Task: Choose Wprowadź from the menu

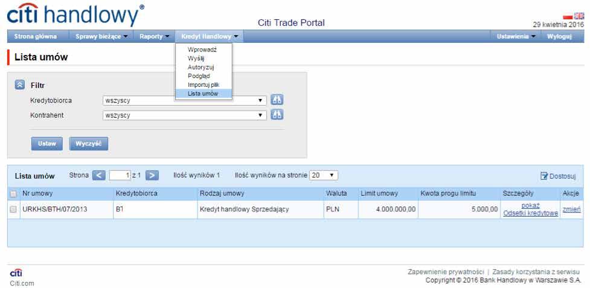Action: pyautogui.click(x=204, y=50)
